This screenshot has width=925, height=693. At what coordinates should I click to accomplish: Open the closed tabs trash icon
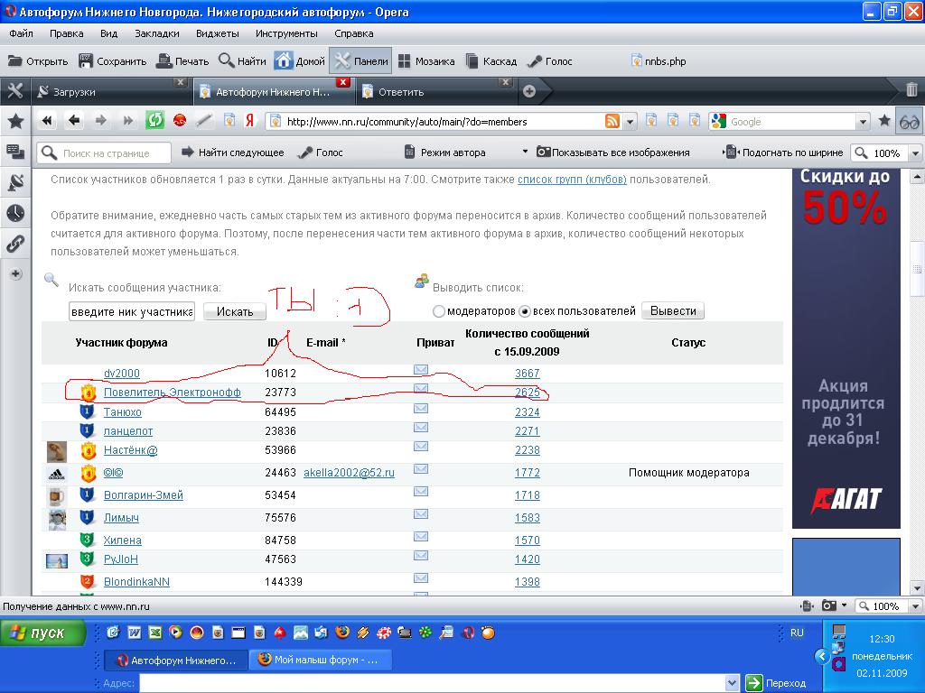coord(911,90)
